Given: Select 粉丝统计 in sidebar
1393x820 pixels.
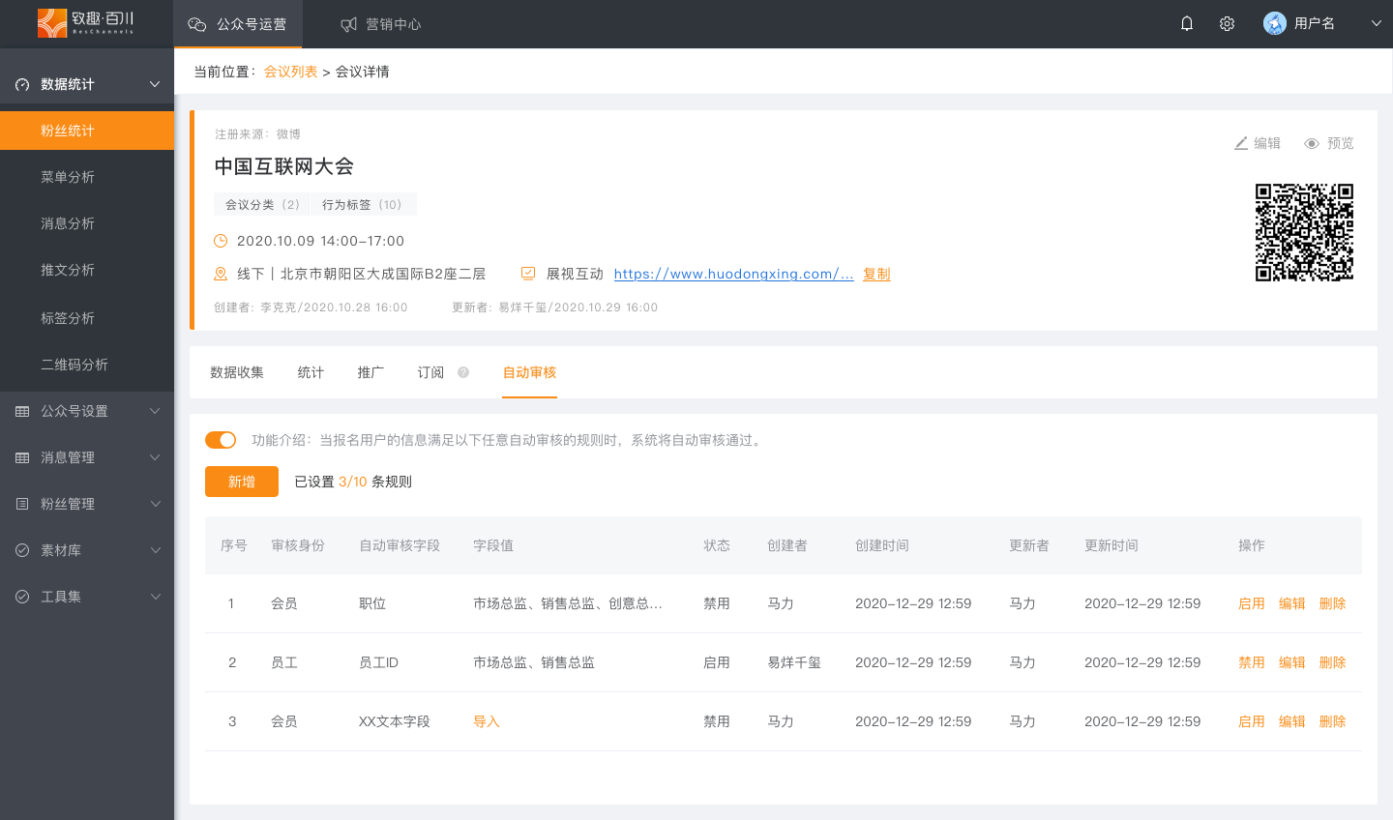Looking at the screenshot, I should (87, 131).
